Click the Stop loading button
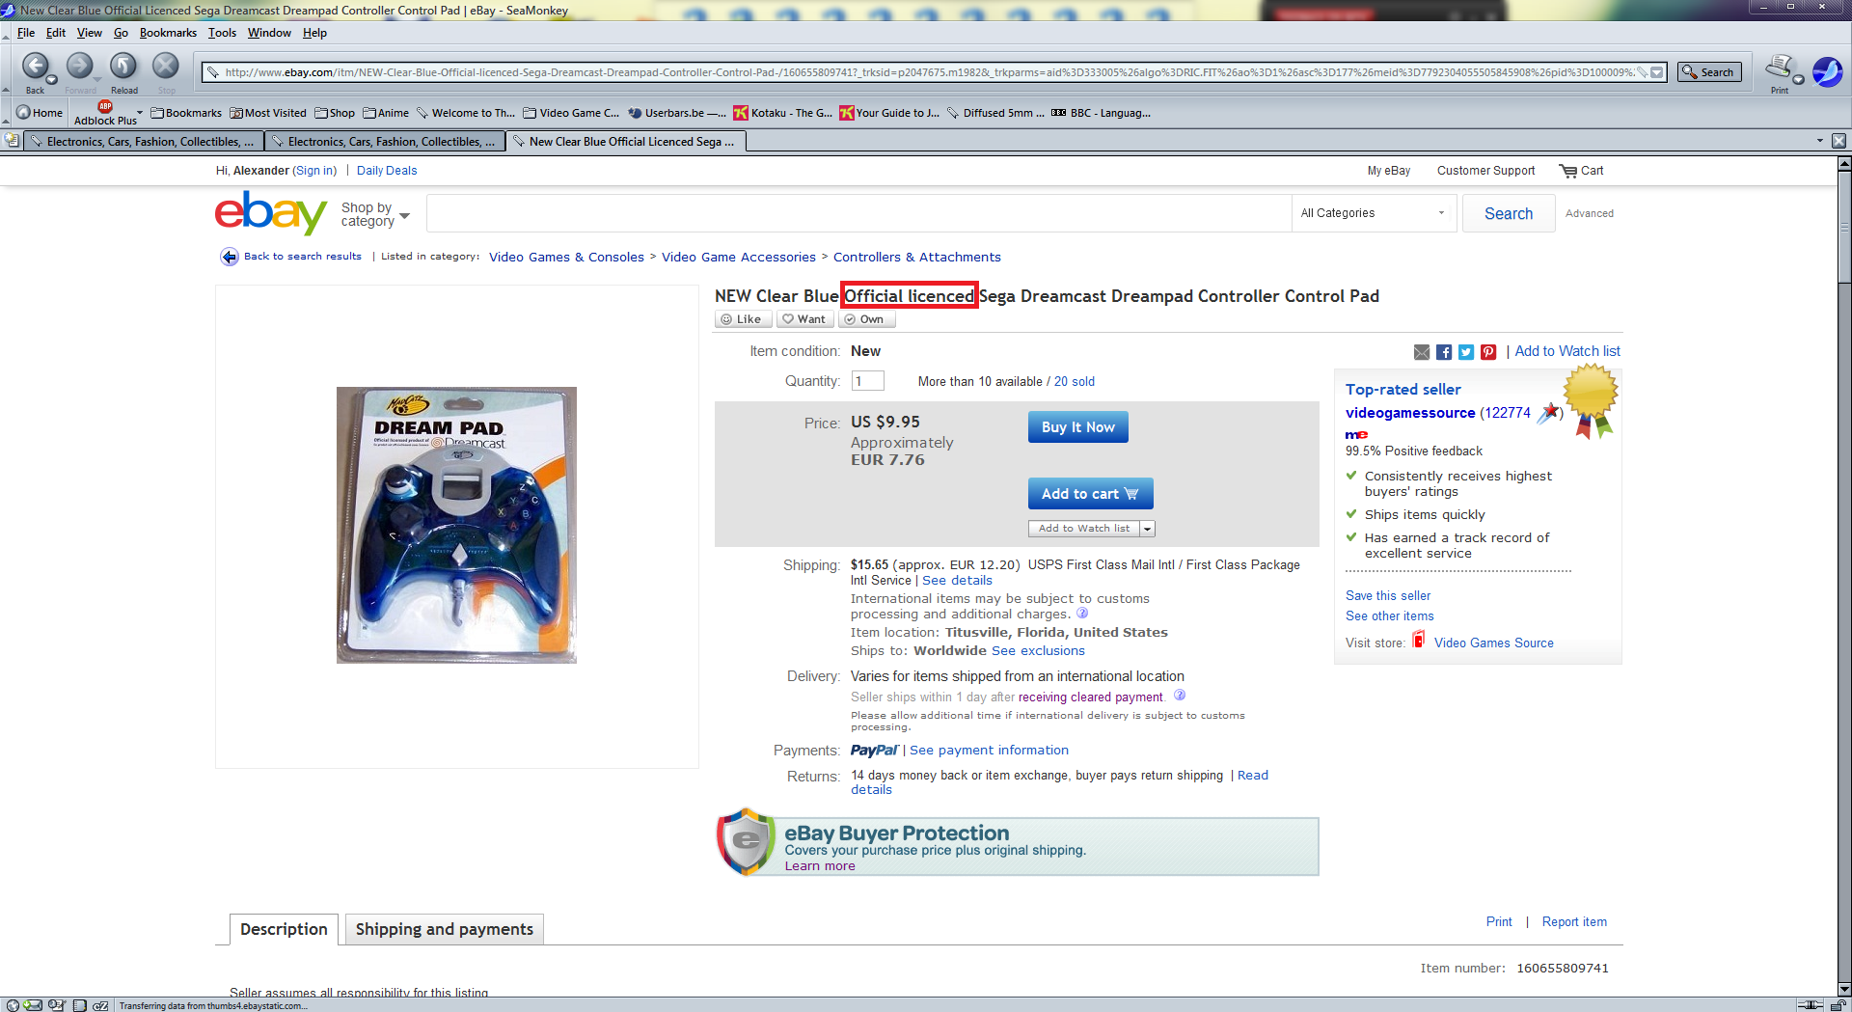The image size is (1852, 1012). coord(166,67)
